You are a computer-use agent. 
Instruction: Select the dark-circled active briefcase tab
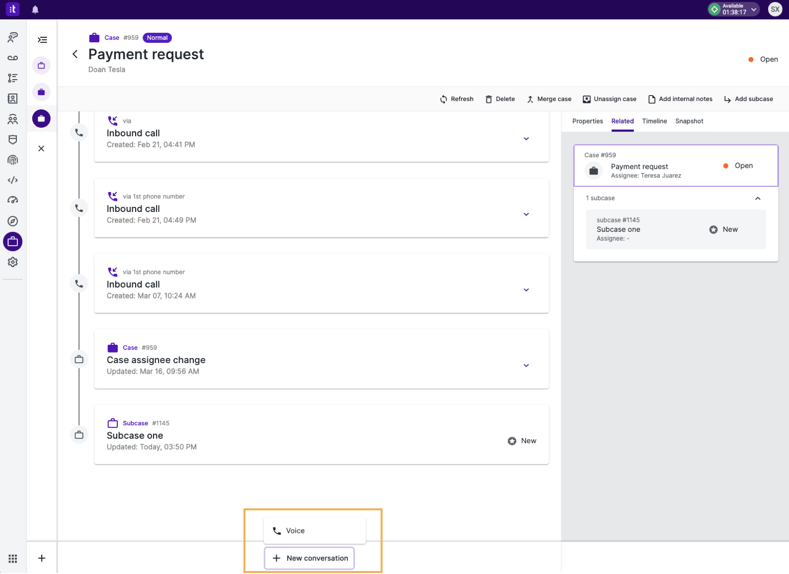click(41, 118)
